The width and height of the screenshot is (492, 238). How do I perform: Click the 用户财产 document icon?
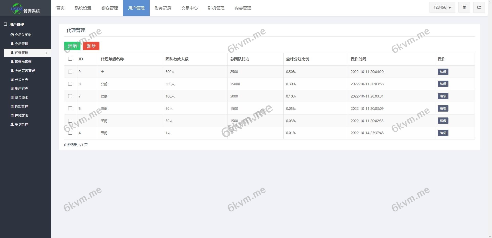(12, 88)
